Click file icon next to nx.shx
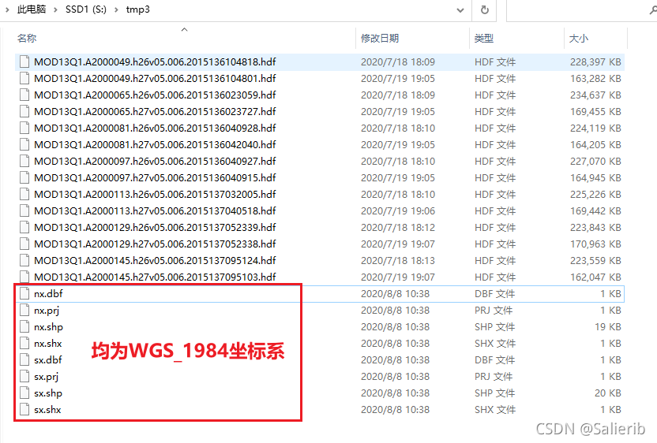The image size is (657, 443). click(24, 344)
